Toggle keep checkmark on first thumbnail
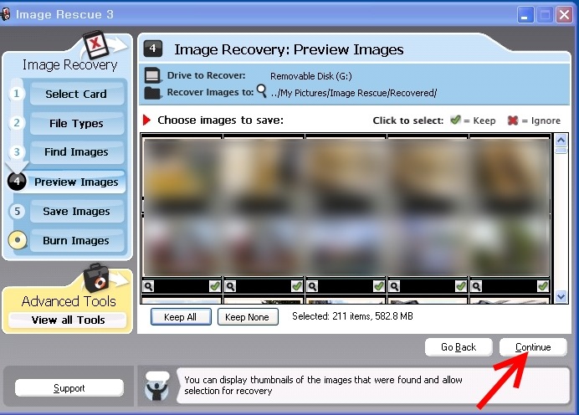The image size is (579, 415). coord(215,286)
